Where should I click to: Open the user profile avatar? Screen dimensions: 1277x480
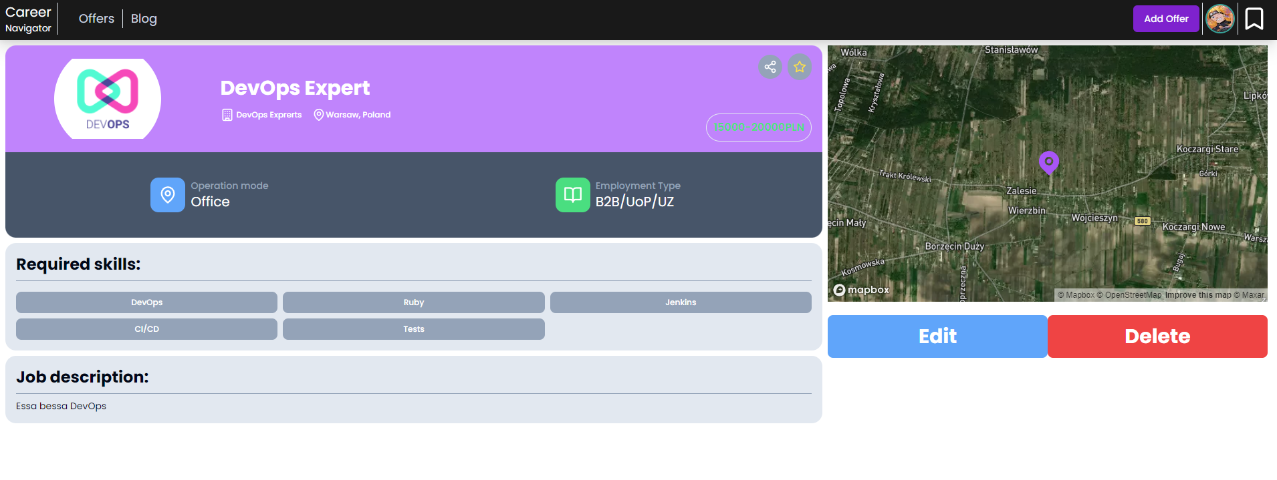click(x=1220, y=19)
